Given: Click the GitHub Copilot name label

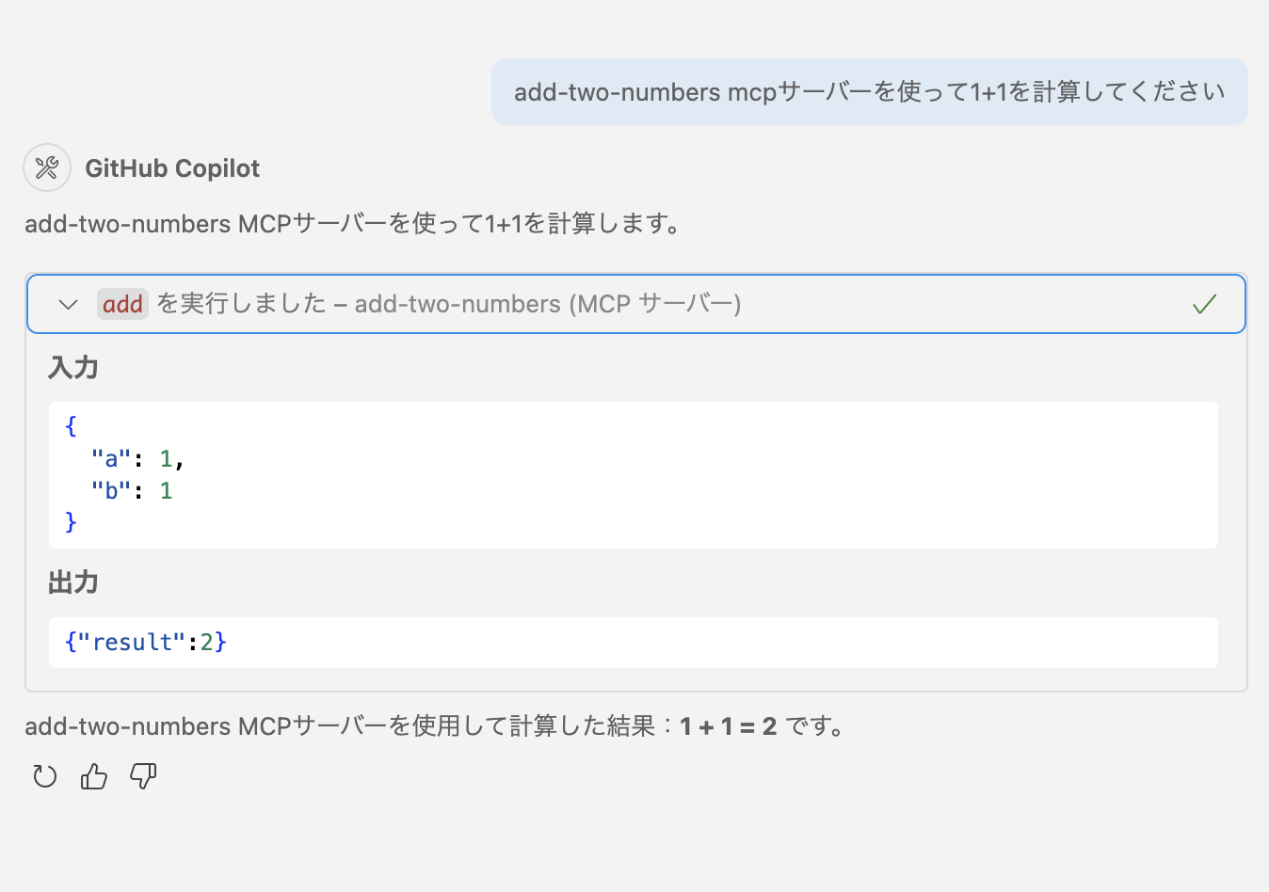Looking at the screenshot, I should 172,167.
